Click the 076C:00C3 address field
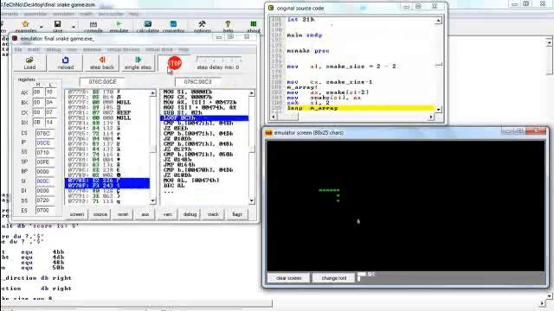This screenshot has width=554, height=311. click(197, 82)
